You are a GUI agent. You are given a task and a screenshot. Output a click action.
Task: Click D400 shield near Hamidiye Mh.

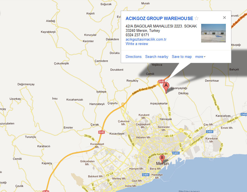pos(145,175)
